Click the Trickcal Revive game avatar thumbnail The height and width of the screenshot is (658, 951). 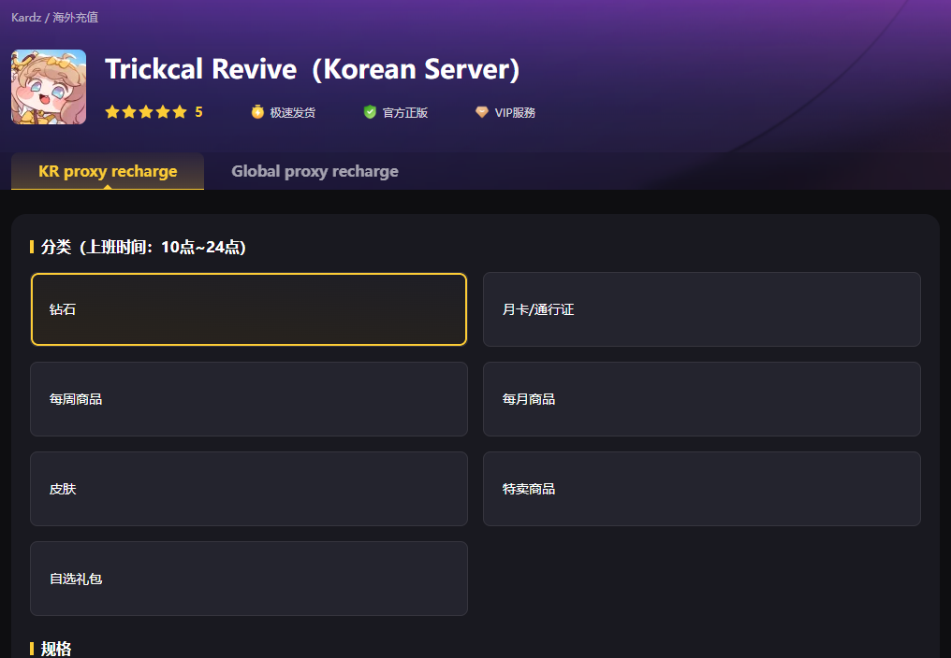pyautogui.click(x=49, y=87)
